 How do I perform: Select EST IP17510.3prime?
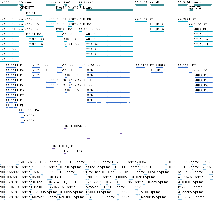coord(124,162)
